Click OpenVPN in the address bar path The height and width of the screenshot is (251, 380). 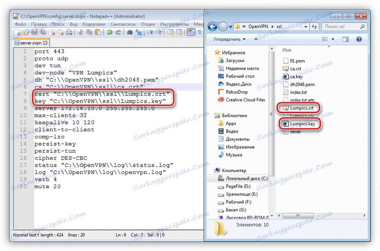point(258,27)
